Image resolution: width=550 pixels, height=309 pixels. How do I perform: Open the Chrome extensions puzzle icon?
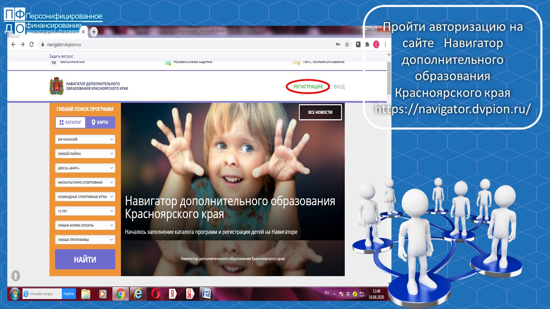point(367,44)
